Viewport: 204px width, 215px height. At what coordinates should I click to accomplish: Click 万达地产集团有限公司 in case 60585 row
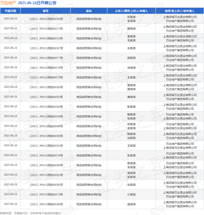tap(180, 187)
